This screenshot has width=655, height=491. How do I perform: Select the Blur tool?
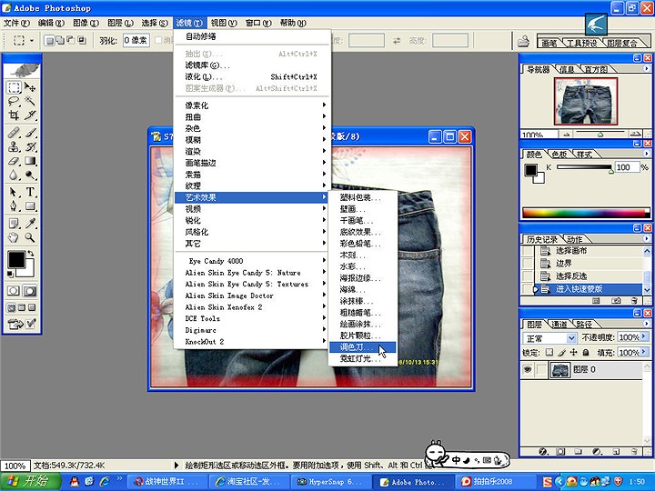point(14,175)
